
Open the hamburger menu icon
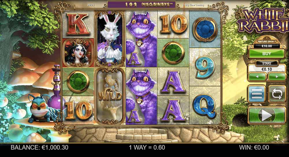[x=257, y=94]
